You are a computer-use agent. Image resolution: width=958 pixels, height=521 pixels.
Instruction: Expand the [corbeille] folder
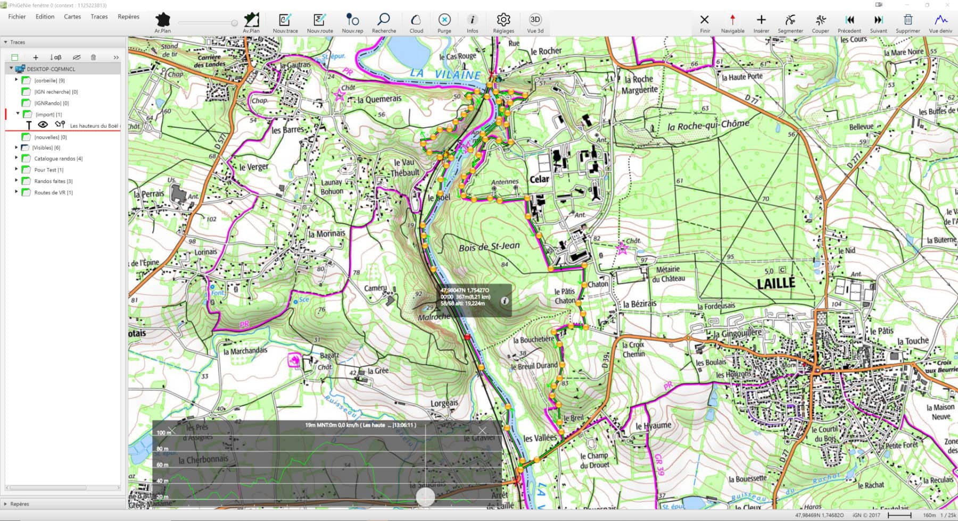click(x=16, y=80)
